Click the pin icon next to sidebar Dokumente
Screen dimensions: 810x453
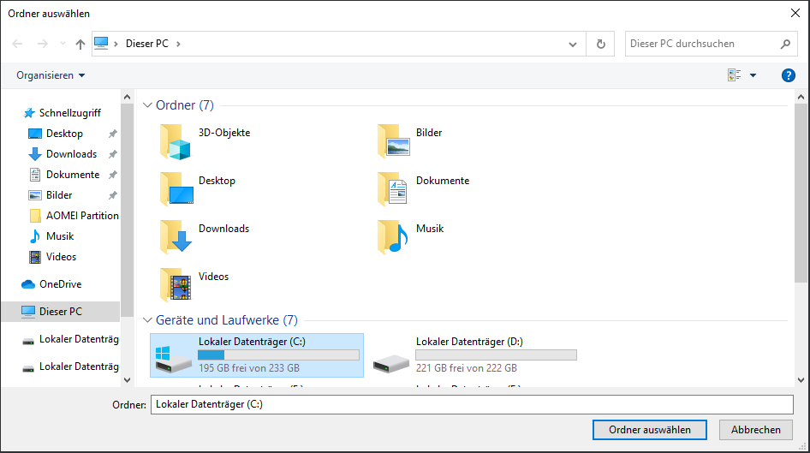[113, 175]
